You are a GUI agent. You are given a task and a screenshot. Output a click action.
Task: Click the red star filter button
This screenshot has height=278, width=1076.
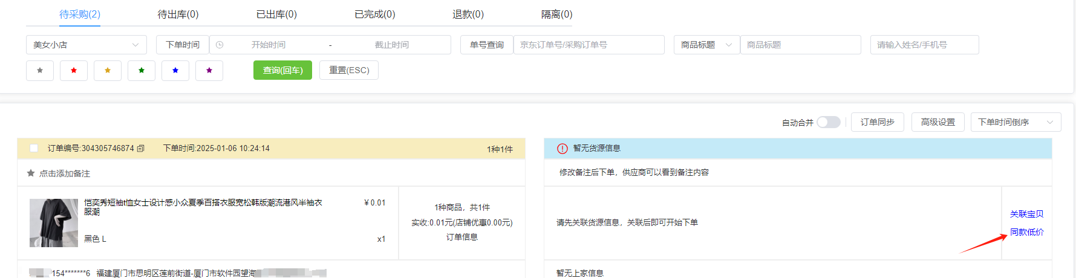point(74,71)
